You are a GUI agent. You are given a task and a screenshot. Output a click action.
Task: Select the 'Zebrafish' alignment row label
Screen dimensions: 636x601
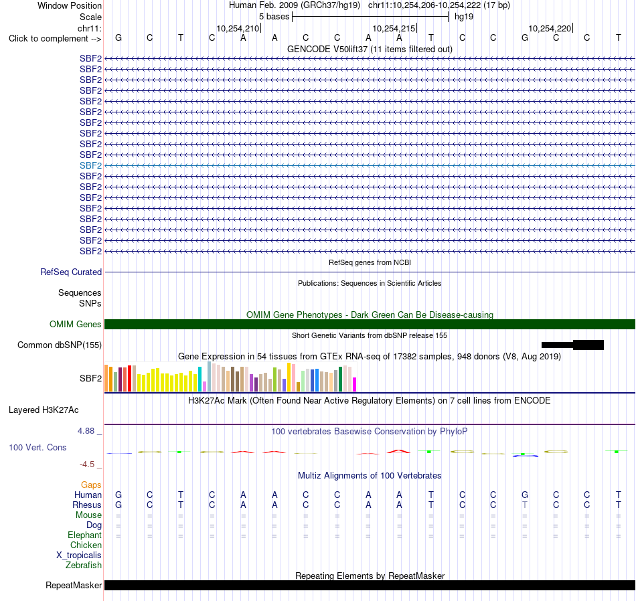(84, 565)
